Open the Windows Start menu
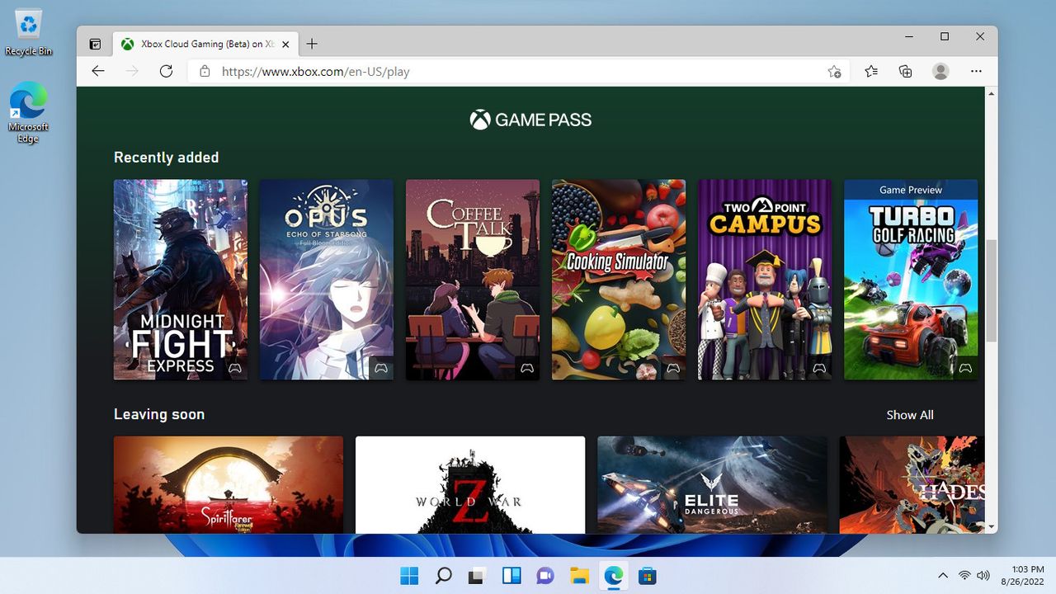 (x=408, y=576)
